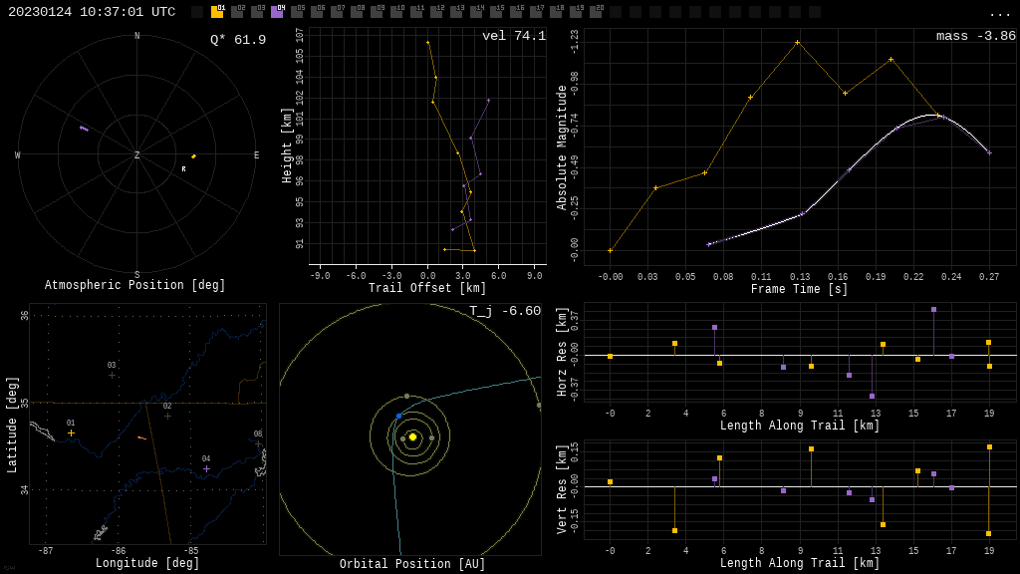Click the Height [km] axis label
The width and height of the screenshot is (1020, 574).
pos(286,145)
